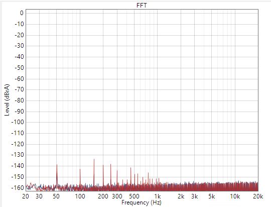Click the red peak at 300 Hz
The width and height of the screenshot is (271, 207).
117,171
